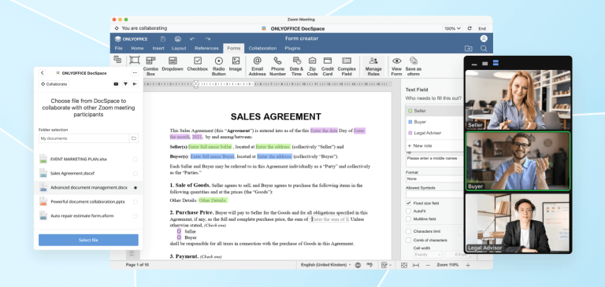Redo the last action

click(208, 39)
